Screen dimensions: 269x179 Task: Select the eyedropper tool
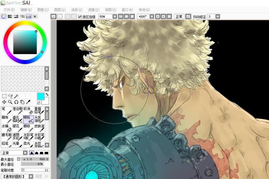[x=28, y=102]
